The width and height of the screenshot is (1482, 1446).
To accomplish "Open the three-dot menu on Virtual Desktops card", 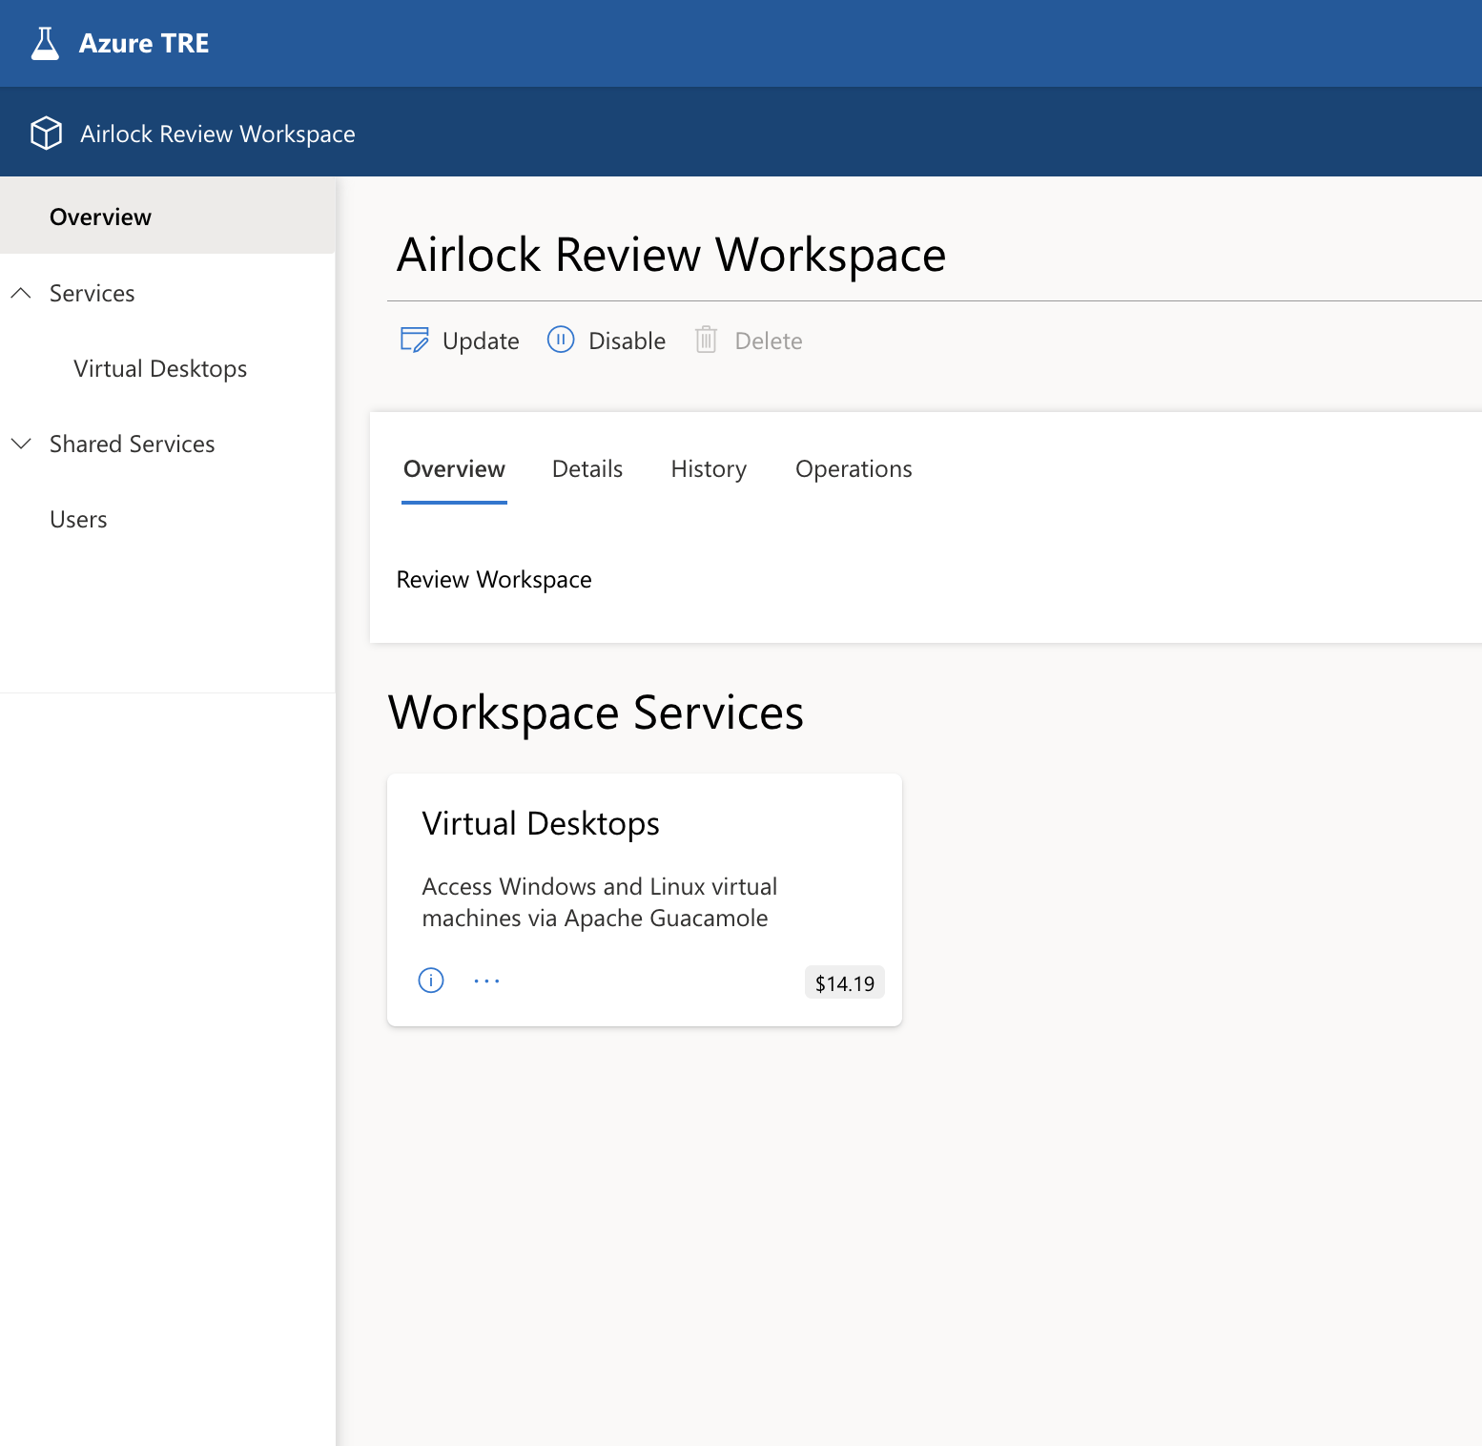I will [486, 981].
